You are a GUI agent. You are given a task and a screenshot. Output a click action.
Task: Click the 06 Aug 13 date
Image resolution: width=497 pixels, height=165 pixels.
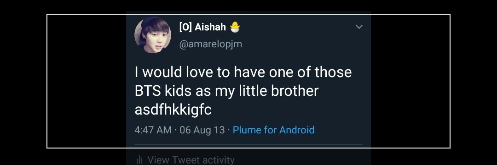click(x=202, y=130)
